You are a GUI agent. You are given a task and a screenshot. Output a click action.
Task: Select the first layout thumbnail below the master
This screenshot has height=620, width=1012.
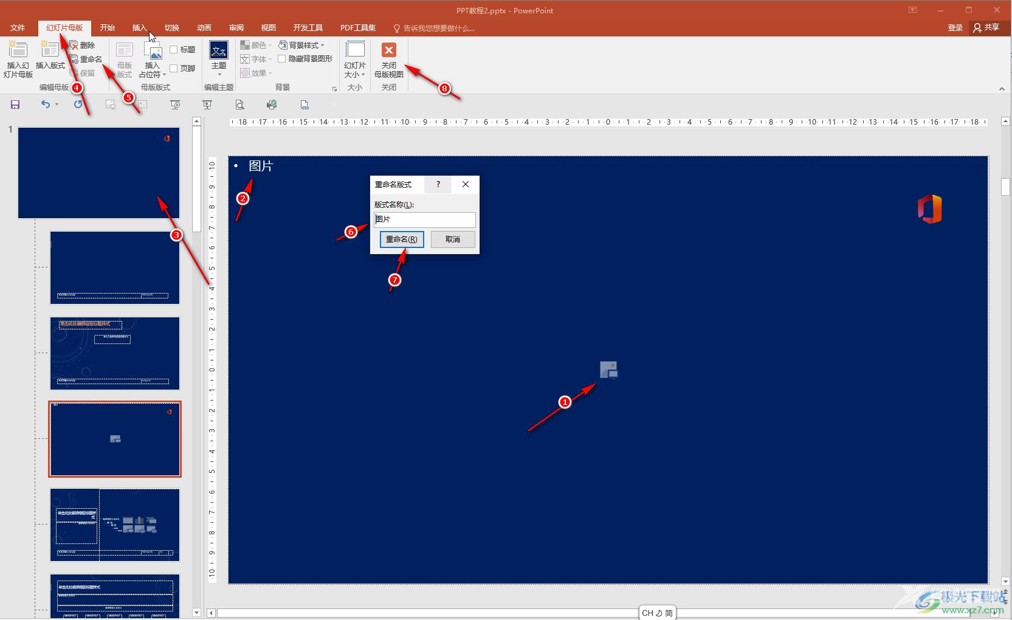pos(115,267)
